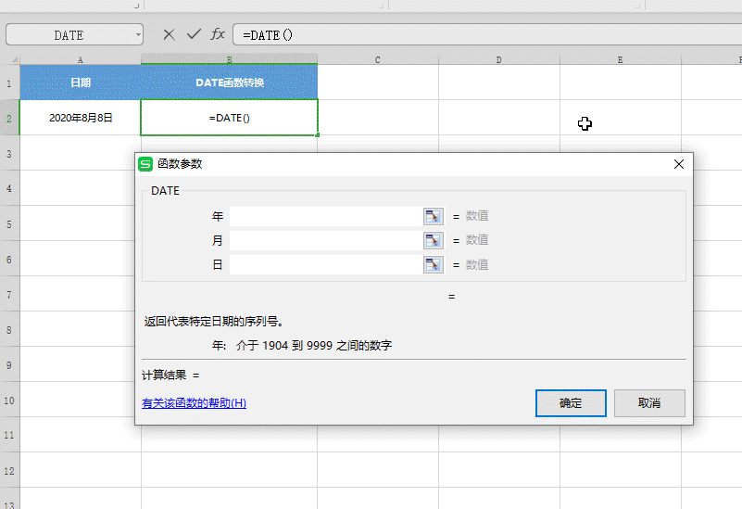Click range selector icon for 年 field
Screen dimensions: 742x509
pos(433,216)
